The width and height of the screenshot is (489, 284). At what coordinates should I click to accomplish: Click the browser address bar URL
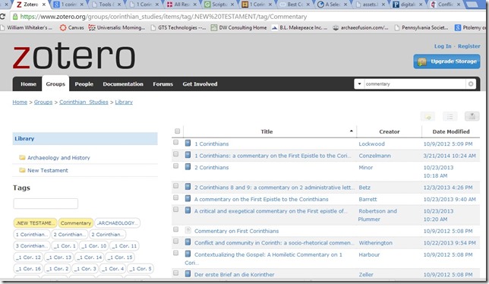(x=163, y=17)
